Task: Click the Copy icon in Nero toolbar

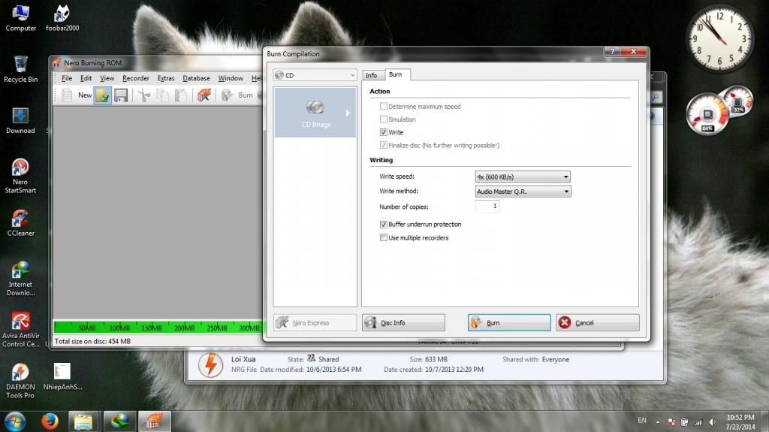Action: tap(162, 95)
